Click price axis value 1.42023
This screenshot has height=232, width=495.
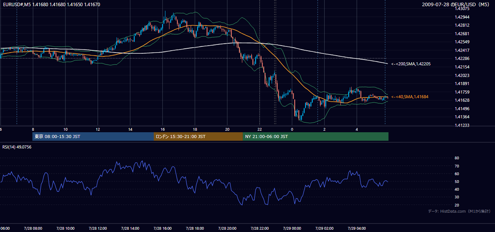coord(462,75)
